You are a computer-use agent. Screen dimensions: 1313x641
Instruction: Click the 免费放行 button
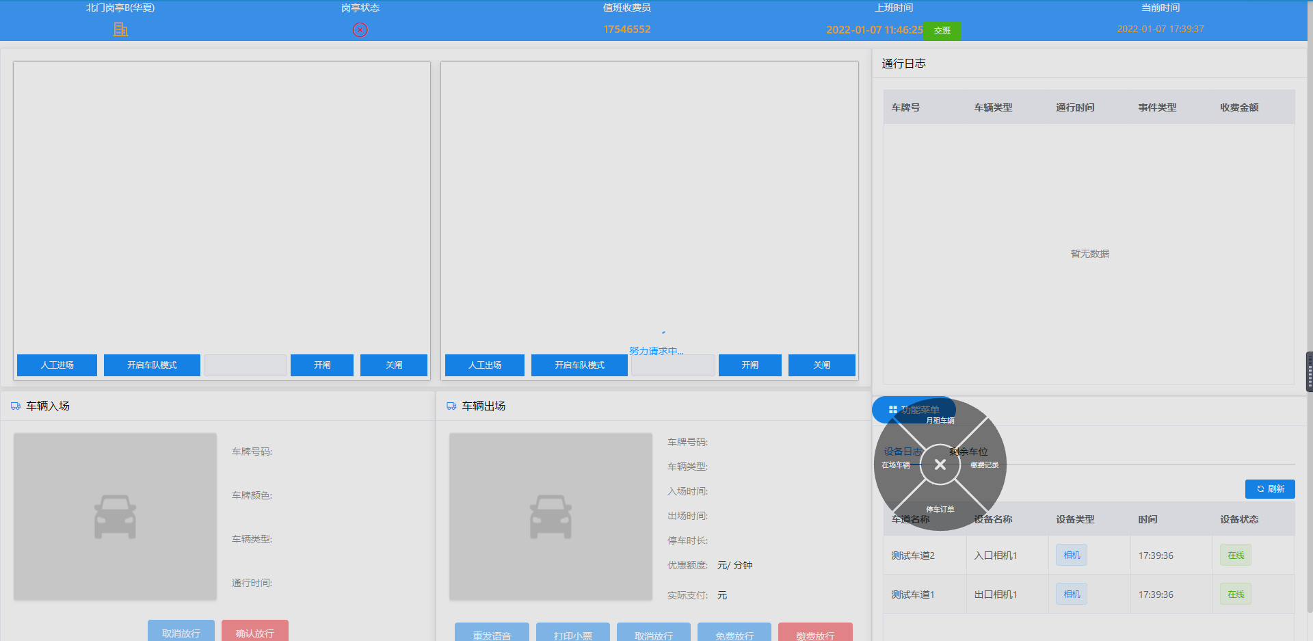pyautogui.click(x=734, y=633)
